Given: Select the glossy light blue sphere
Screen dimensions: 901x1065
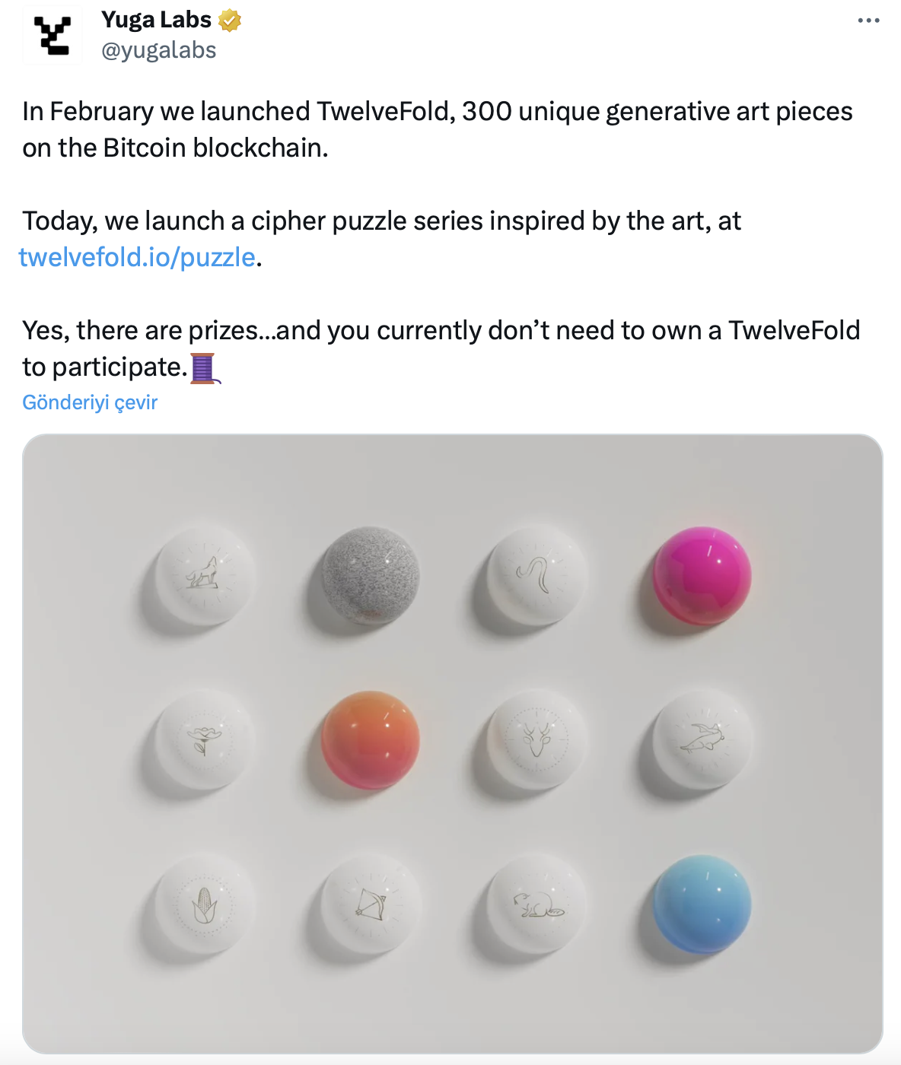Looking at the screenshot, I should click(702, 905).
